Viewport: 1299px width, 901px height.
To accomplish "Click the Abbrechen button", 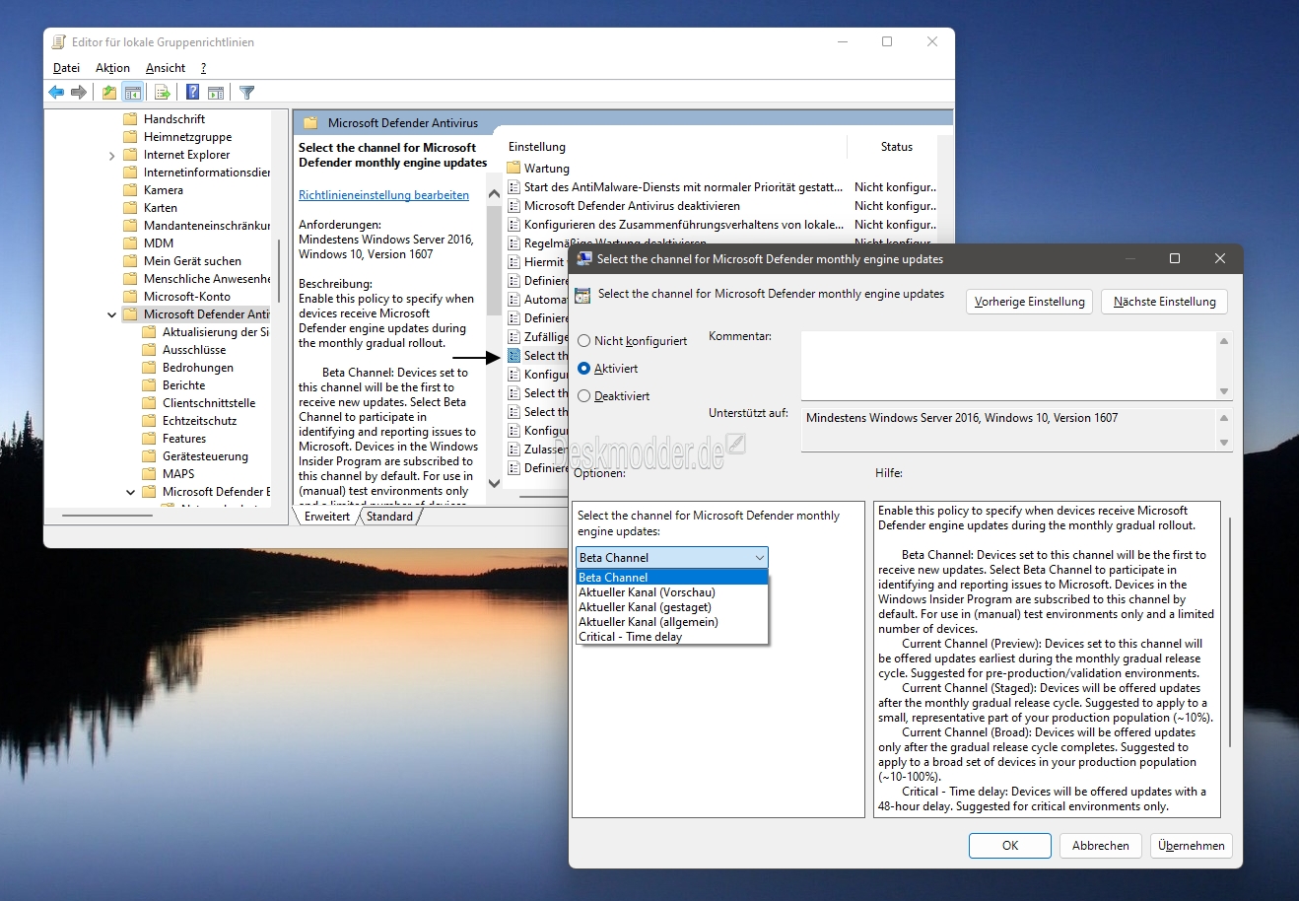I will click(x=1101, y=846).
